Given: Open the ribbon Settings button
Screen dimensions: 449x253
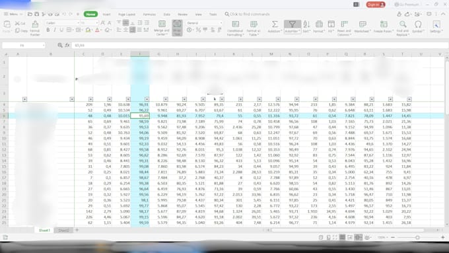Looking at the screenshot, I should click(x=436, y=26).
